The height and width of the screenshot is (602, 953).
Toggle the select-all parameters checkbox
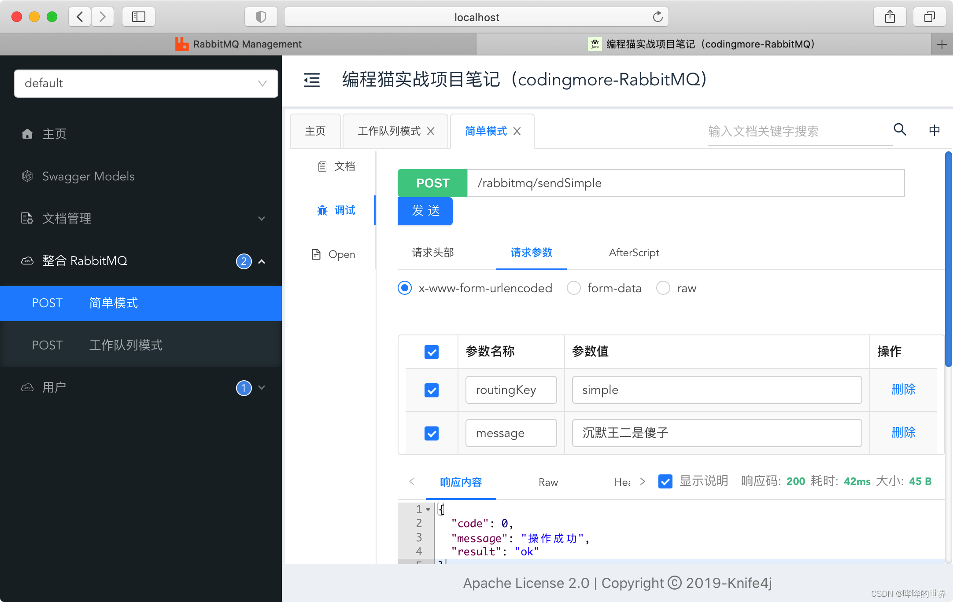click(x=432, y=352)
